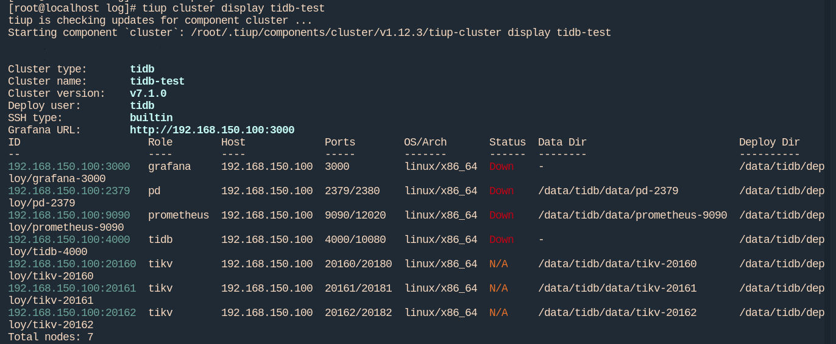836x344 pixels.
Task: Click the prometheus role text
Action: pos(179,215)
